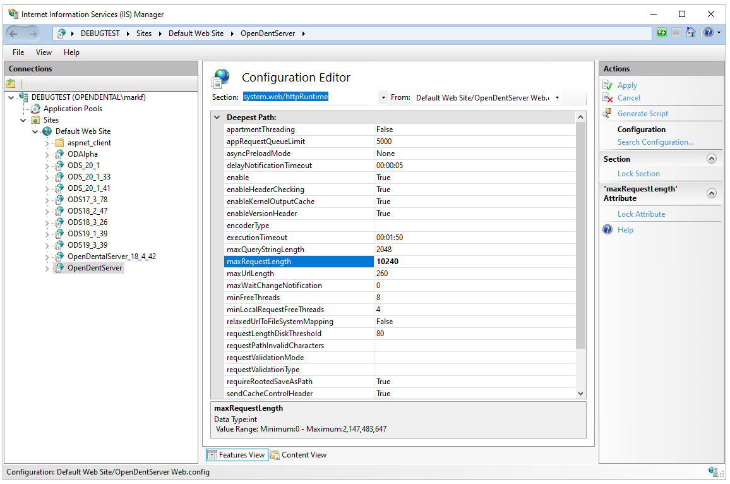730x484 pixels.
Task: Open the File menu
Action: pyautogui.click(x=18, y=52)
